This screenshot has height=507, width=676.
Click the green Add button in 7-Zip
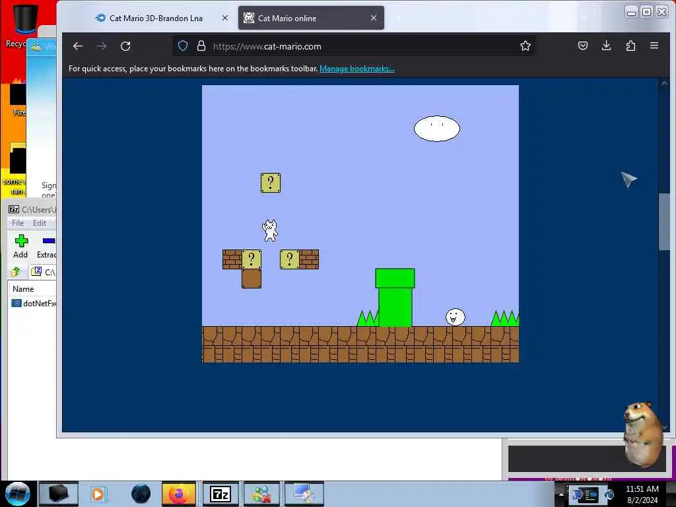(20, 246)
